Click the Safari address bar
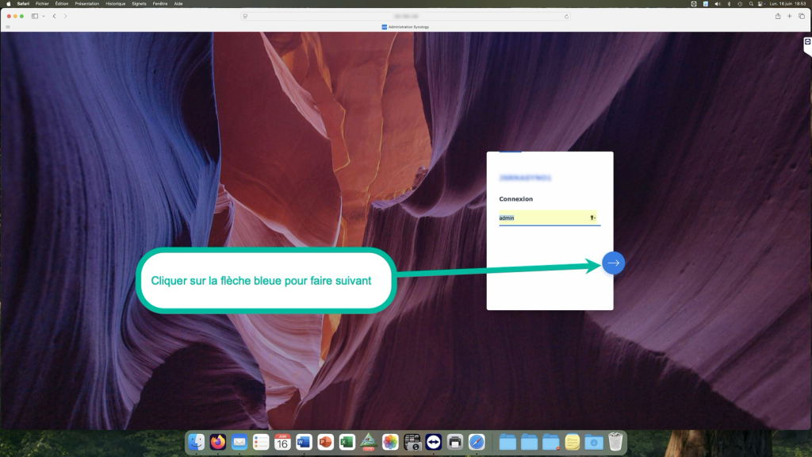 (x=406, y=16)
